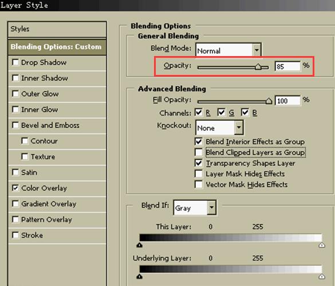This screenshot has height=286, width=335.
Task: Select Blending Options: Custom entry
Action: tap(57, 47)
